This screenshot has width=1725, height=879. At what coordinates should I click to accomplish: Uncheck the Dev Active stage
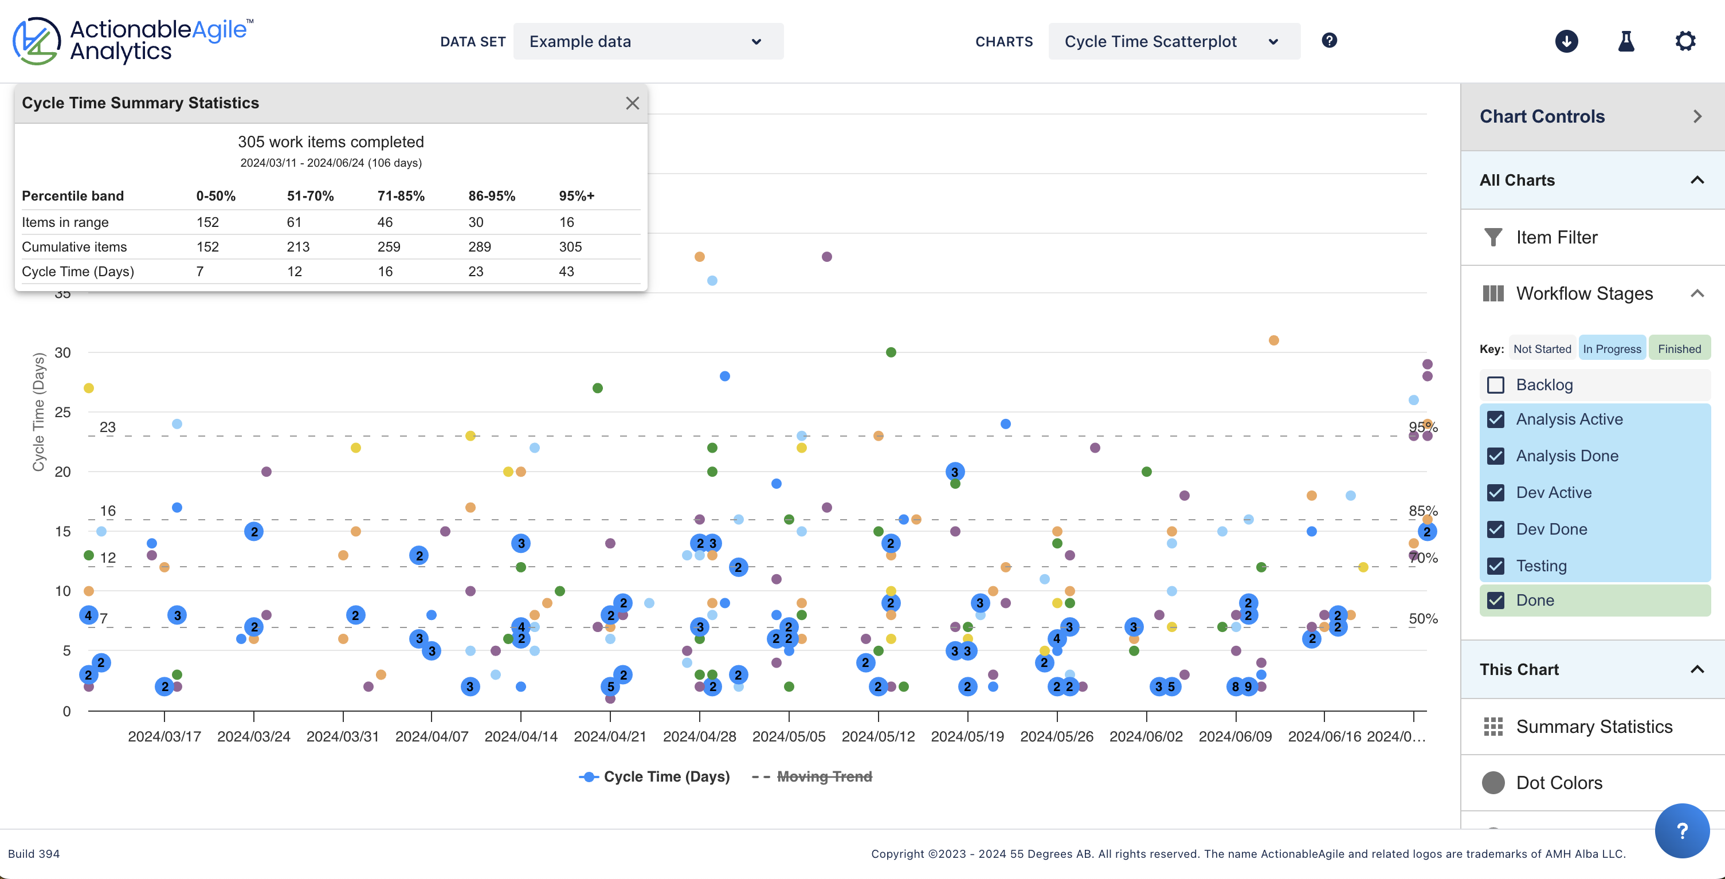[1497, 492]
